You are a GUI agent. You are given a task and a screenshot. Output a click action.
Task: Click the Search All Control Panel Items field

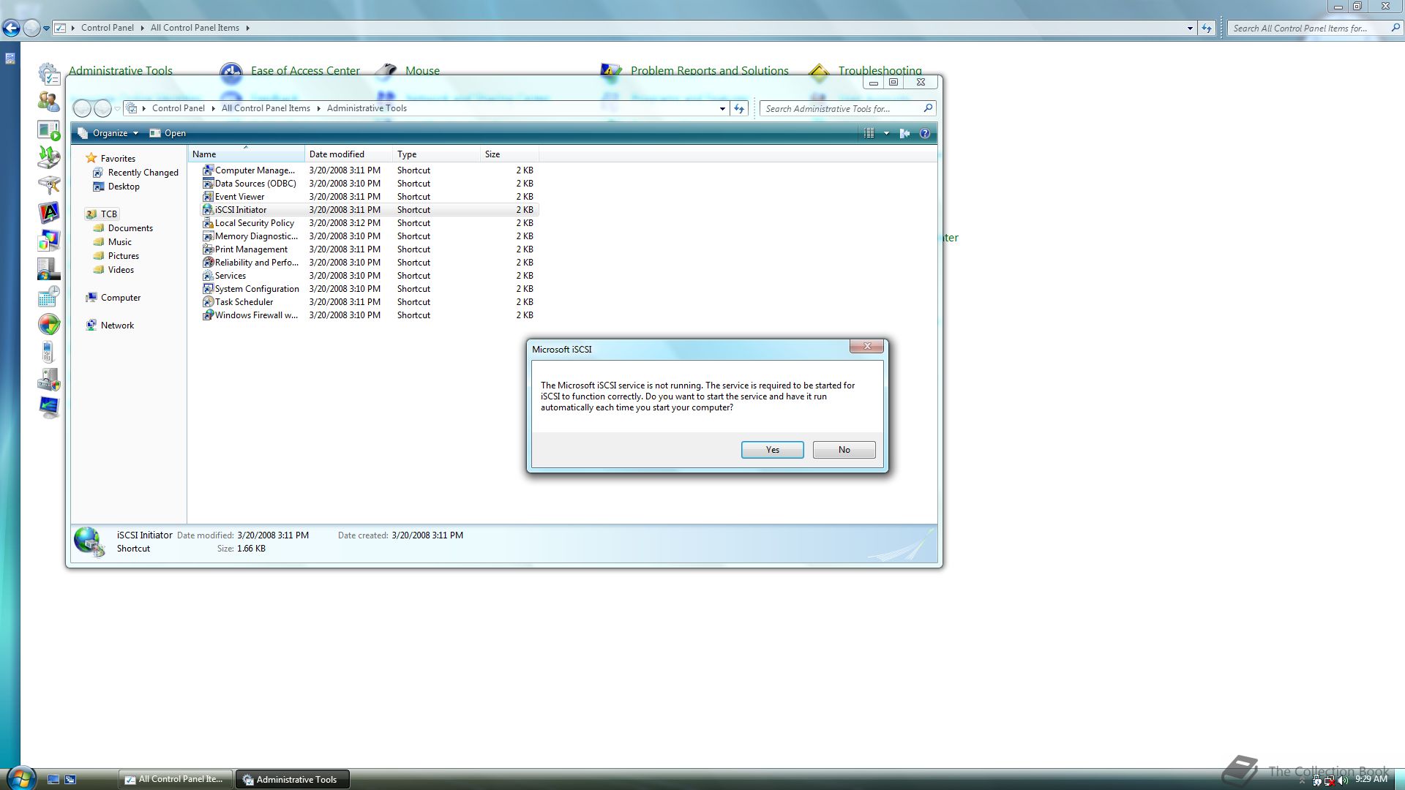[x=1315, y=28]
